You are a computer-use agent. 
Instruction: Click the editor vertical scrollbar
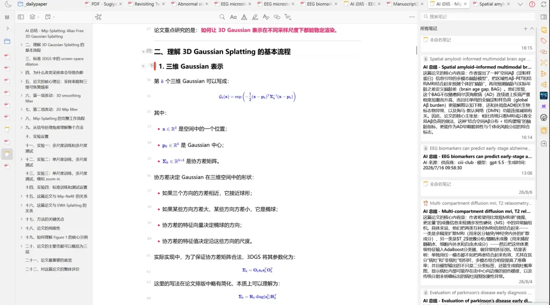pos(417,50)
